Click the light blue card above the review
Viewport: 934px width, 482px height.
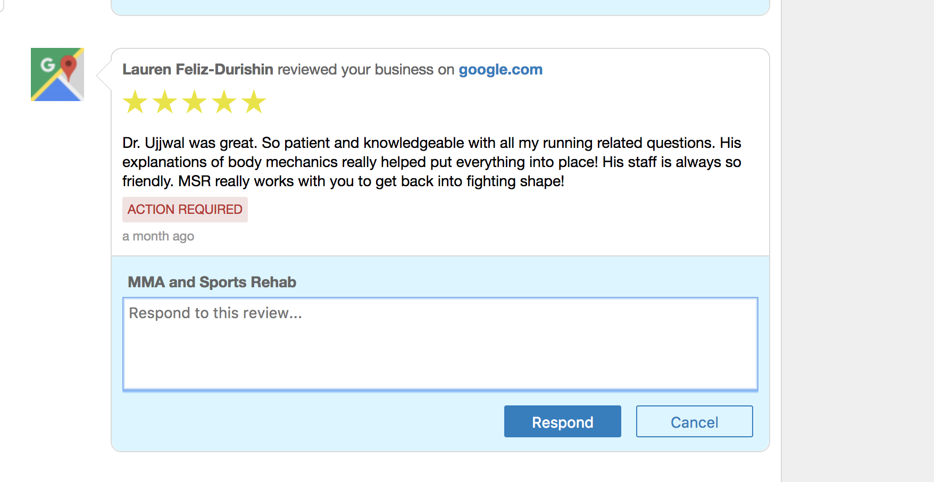point(440,7)
